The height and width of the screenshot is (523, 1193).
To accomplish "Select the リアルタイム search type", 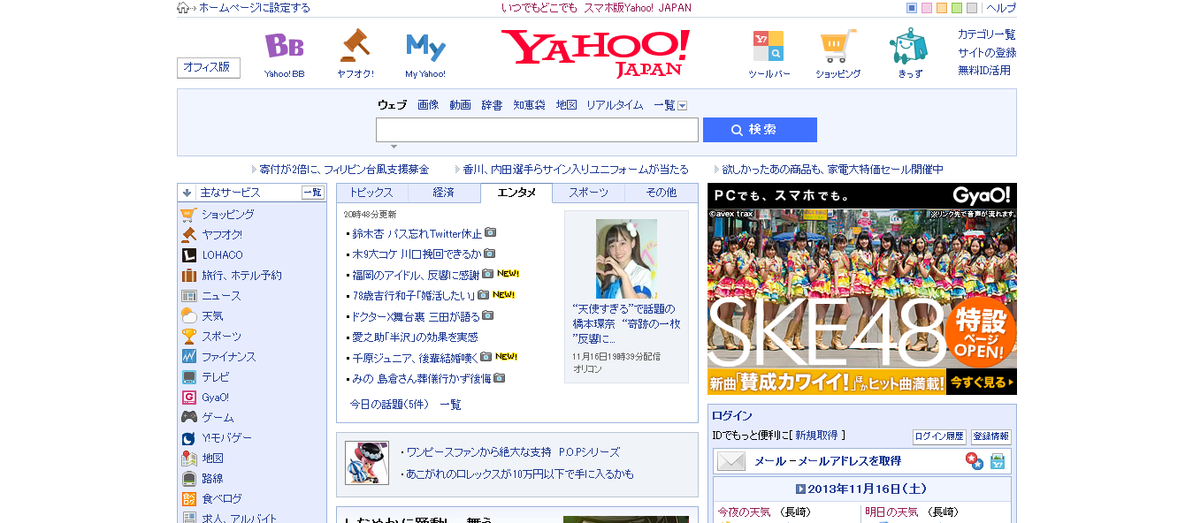I will (x=615, y=105).
